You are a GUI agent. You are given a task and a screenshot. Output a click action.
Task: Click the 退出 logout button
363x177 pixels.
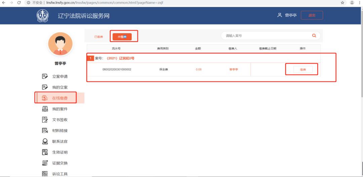[x=312, y=15]
